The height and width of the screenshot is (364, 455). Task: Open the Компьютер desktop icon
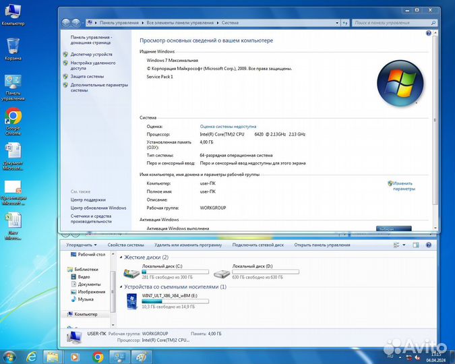tap(13, 15)
